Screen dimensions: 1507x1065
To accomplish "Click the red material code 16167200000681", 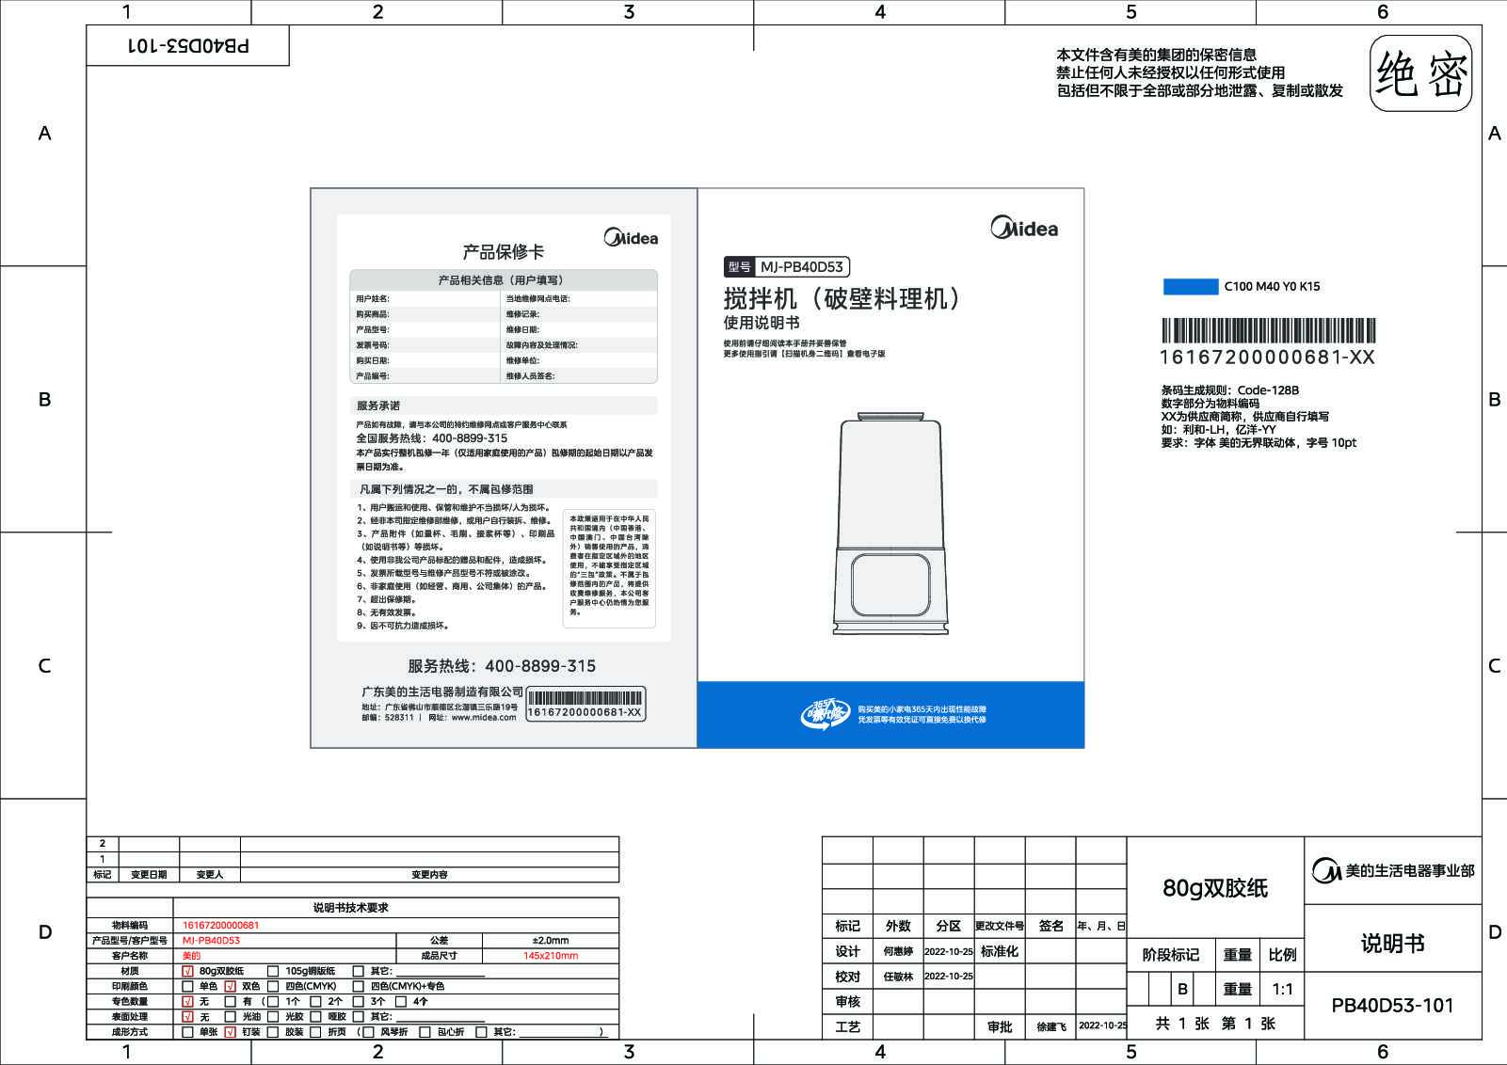I will click(x=220, y=925).
